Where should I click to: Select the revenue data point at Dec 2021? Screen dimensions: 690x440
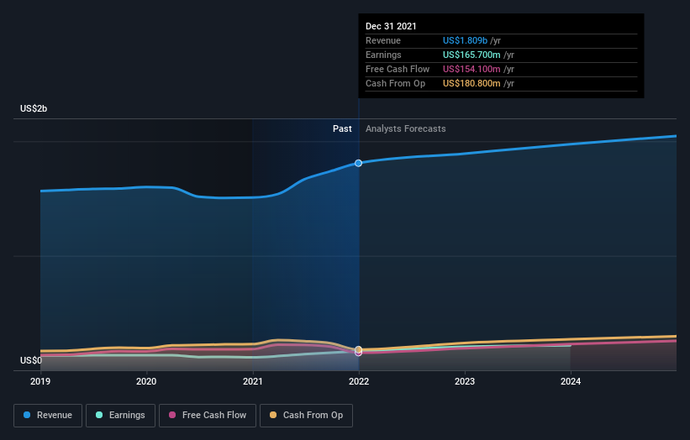click(359, 163)
